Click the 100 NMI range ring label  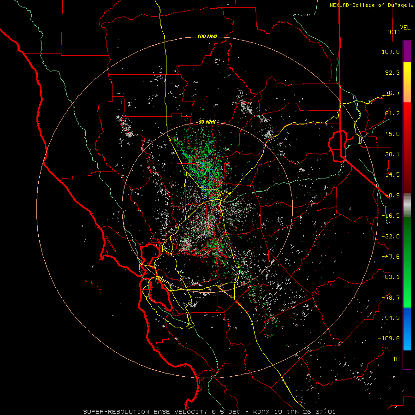[x=207, y=36]
